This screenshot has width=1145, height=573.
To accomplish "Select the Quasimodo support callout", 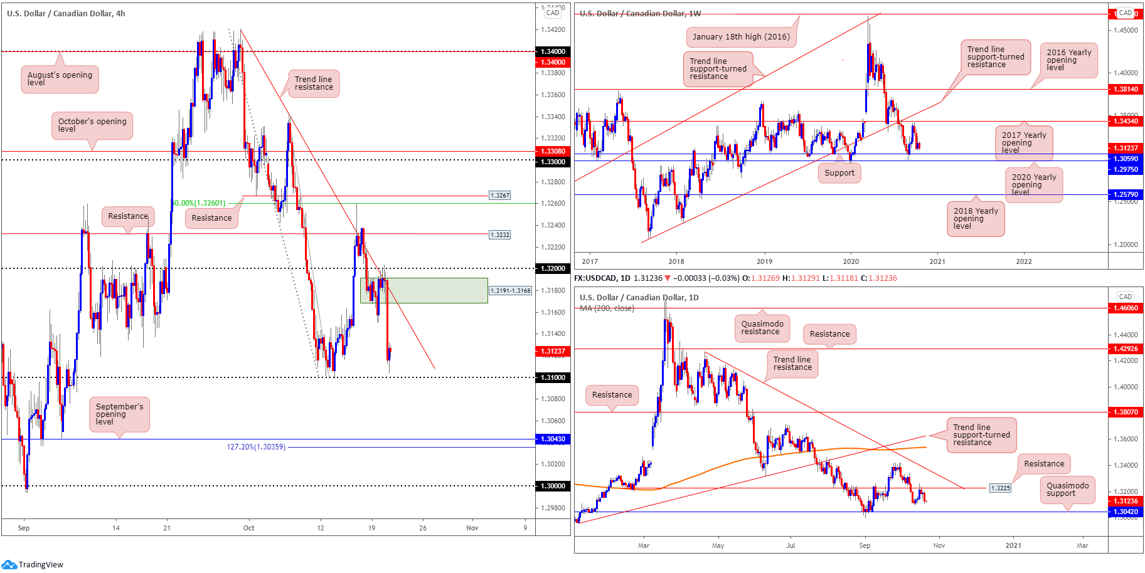I will [x=1068, y=490].
